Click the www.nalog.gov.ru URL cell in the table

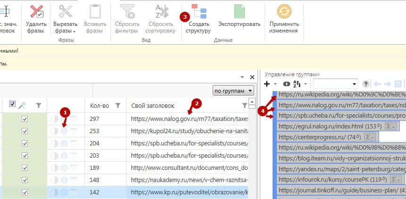click(187, 119)
